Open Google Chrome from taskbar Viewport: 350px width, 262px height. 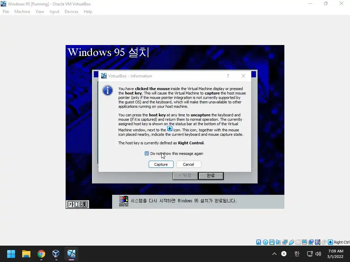[x=41, y=254]
